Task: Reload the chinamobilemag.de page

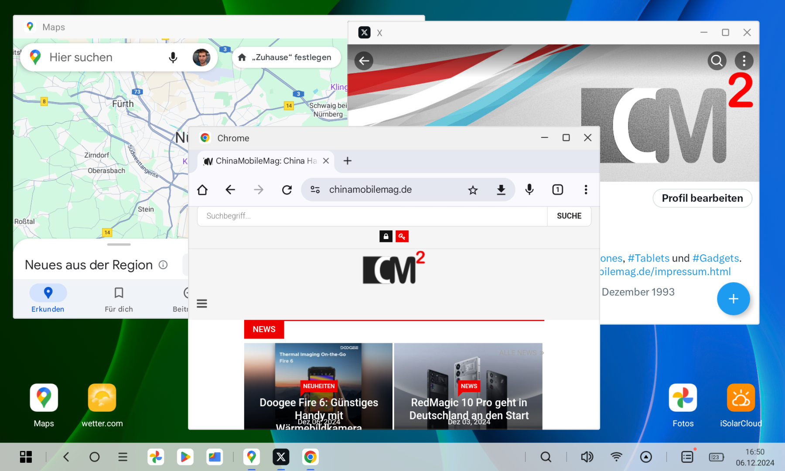Action: pos(287,190)
